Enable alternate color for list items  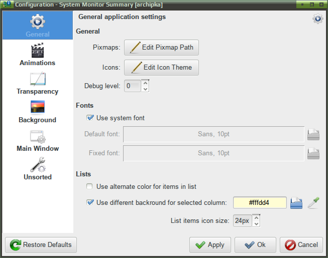tap(89, 186)
